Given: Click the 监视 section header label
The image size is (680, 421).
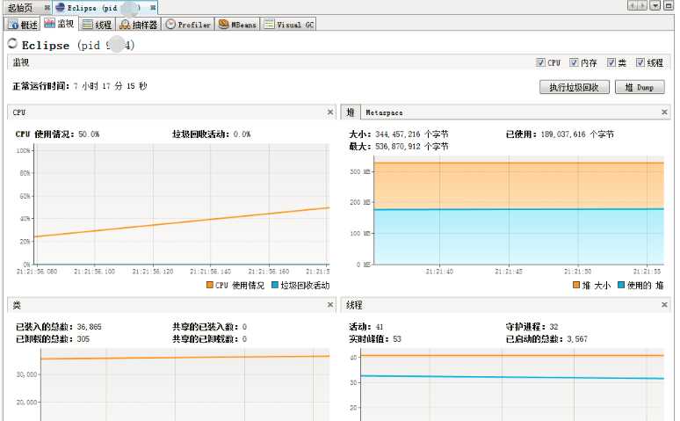Looking at the screenshot, I should point(20,62).
